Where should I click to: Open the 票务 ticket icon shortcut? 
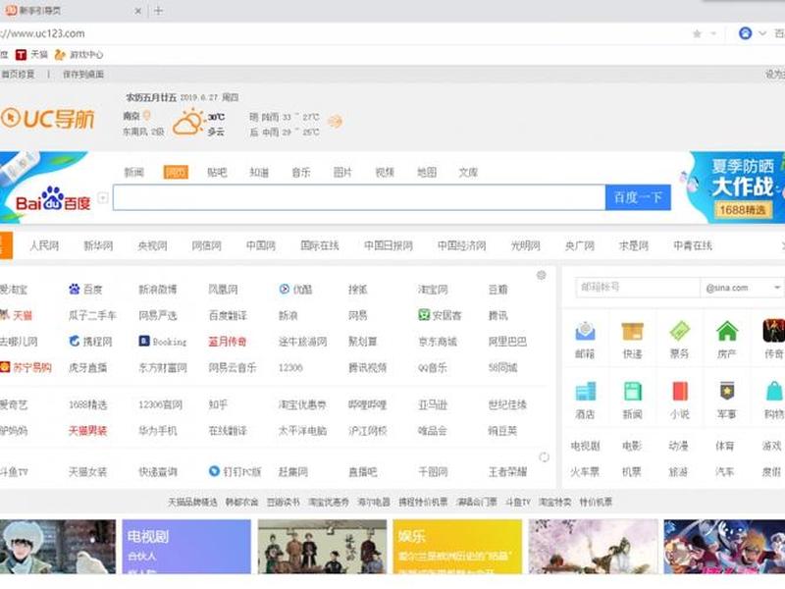point(679,331)
